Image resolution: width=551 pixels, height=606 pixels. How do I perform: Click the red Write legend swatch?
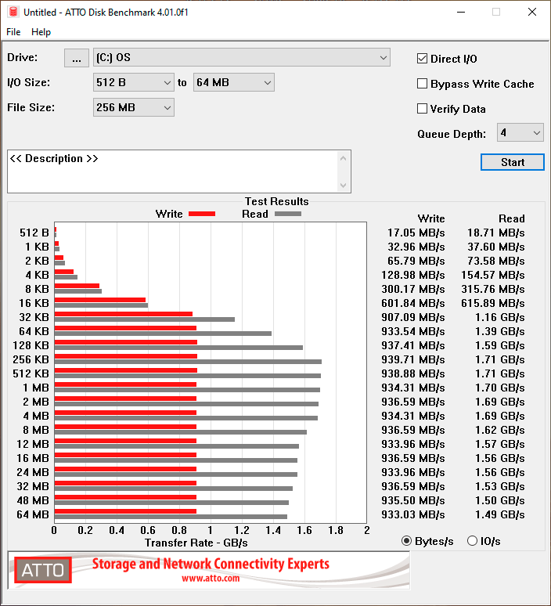pos(202,214)
